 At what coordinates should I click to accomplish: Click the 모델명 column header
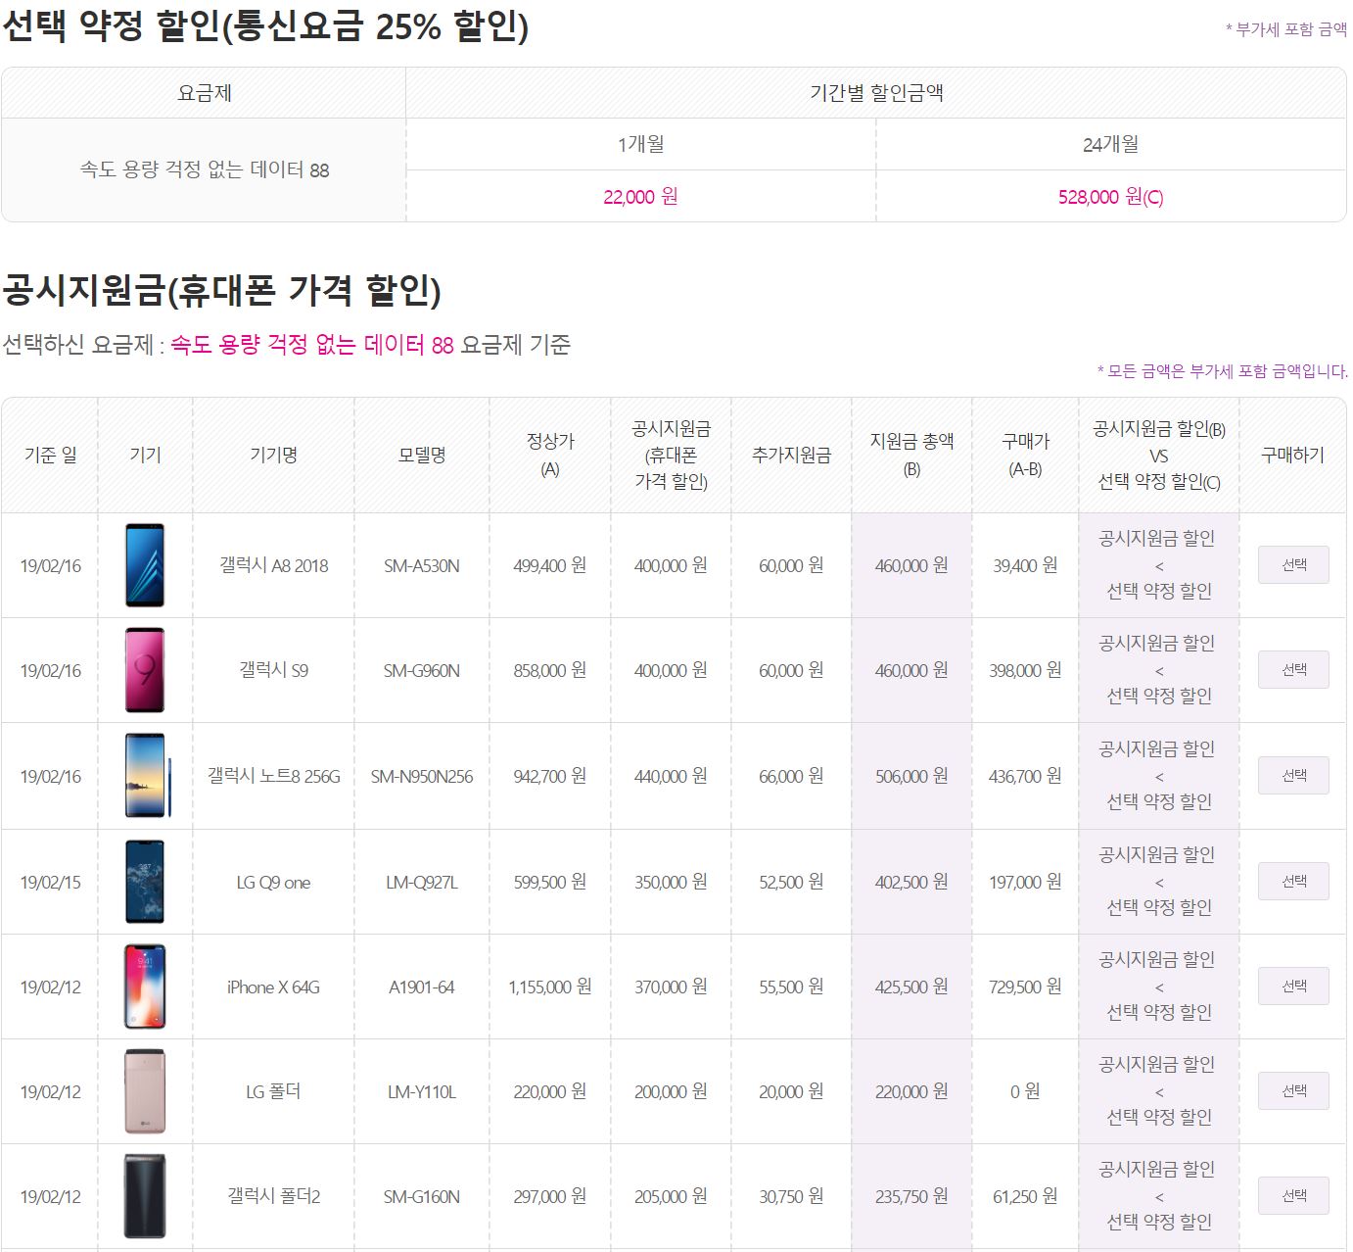coord(422,455)
